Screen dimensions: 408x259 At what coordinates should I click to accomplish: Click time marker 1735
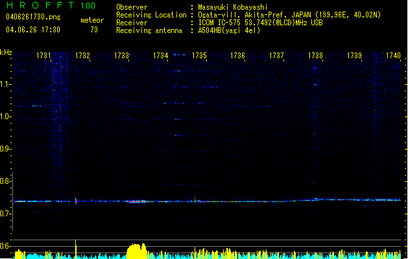199,56
